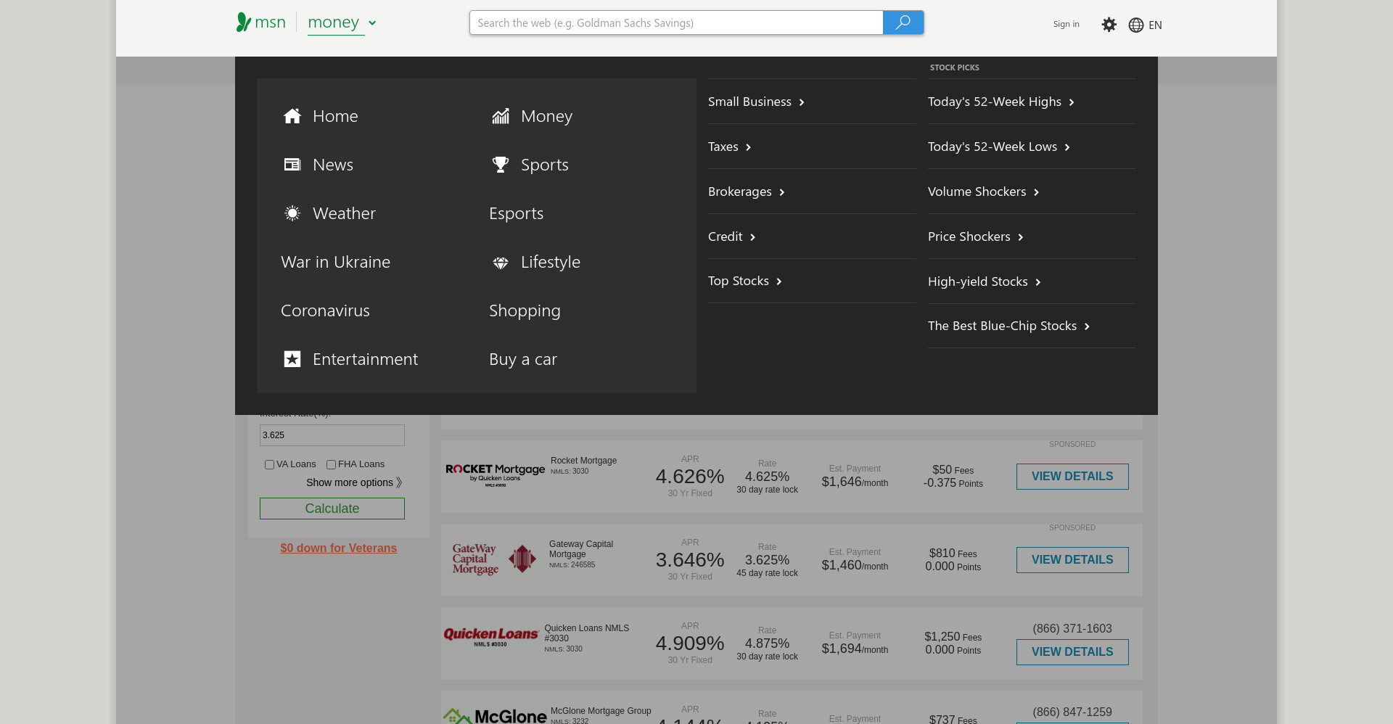
Task: Click the money section title
Action: 333,22
